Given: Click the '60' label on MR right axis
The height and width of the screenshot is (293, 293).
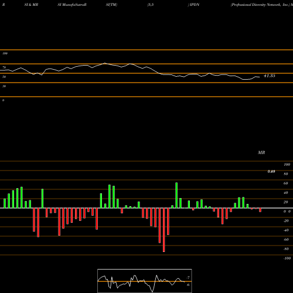Looking at the screenshot, I should pyautogui.click(x=286, y=183).
